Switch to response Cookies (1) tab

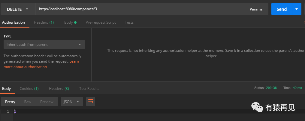29,88
